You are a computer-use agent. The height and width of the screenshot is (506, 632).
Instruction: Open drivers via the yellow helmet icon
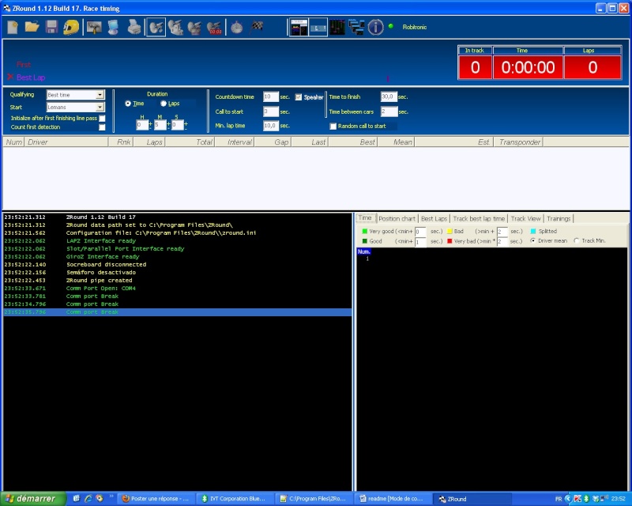(x=71, y=28)
